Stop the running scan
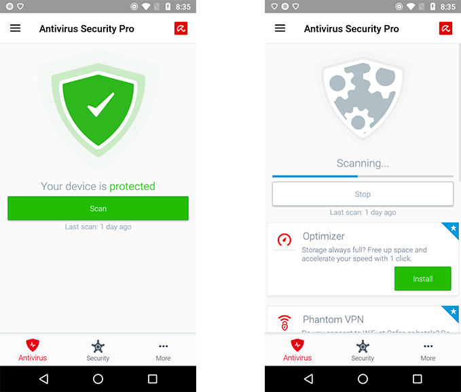 [363, 194]
